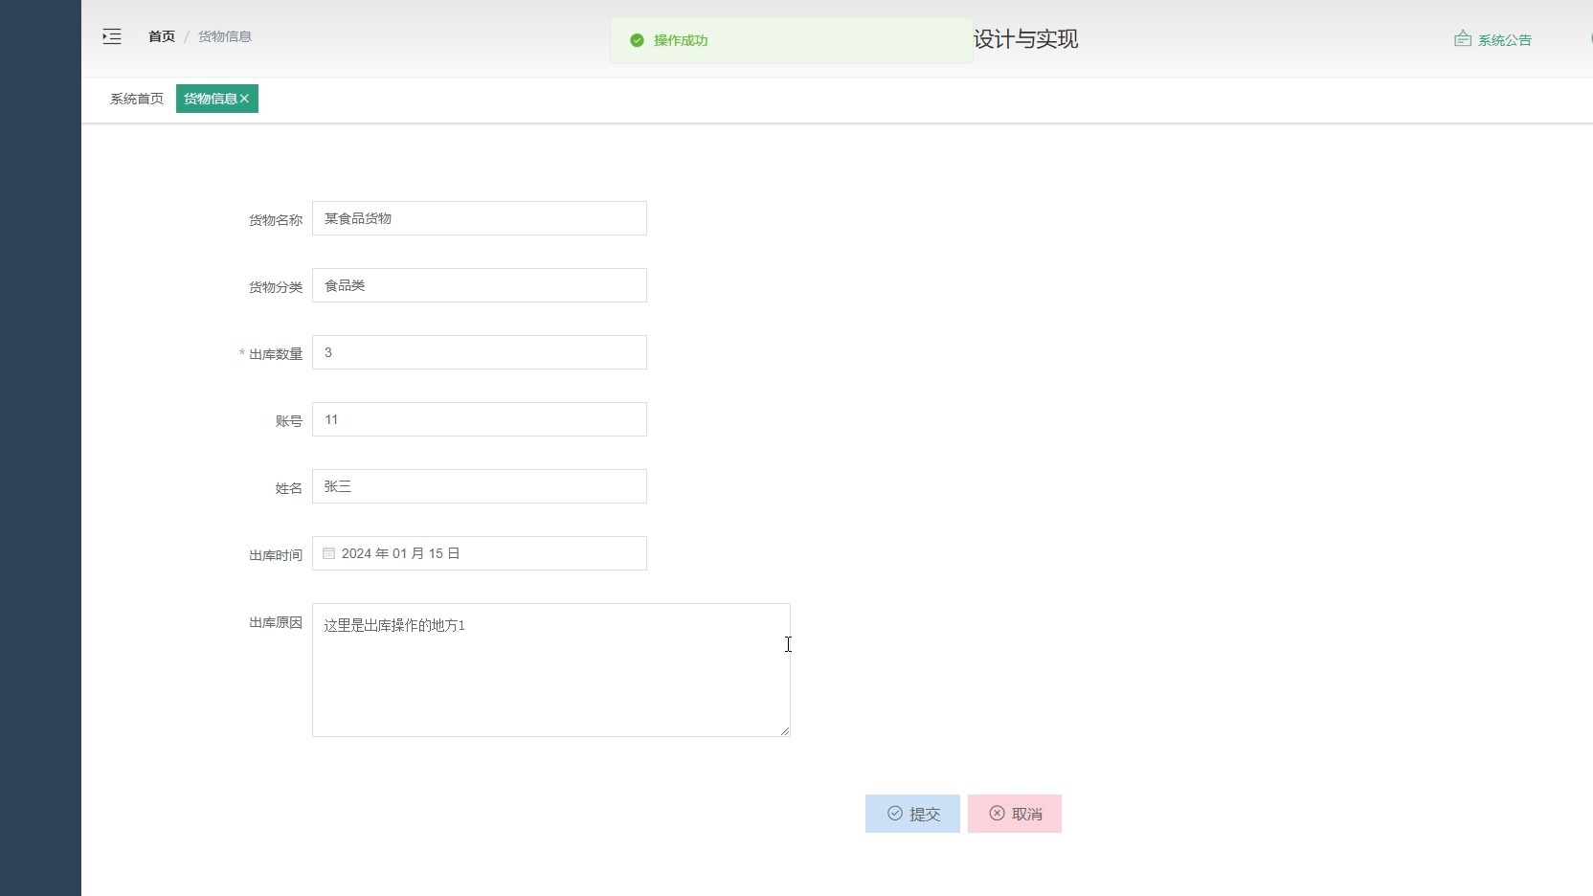
Task: Click the checkmark icon on 提交
Action: point(895,813)
